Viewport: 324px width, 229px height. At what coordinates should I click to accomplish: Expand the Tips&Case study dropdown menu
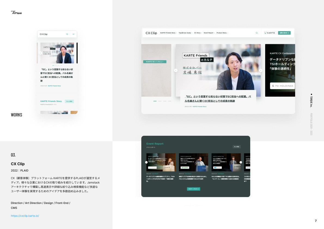pos(185,33)
